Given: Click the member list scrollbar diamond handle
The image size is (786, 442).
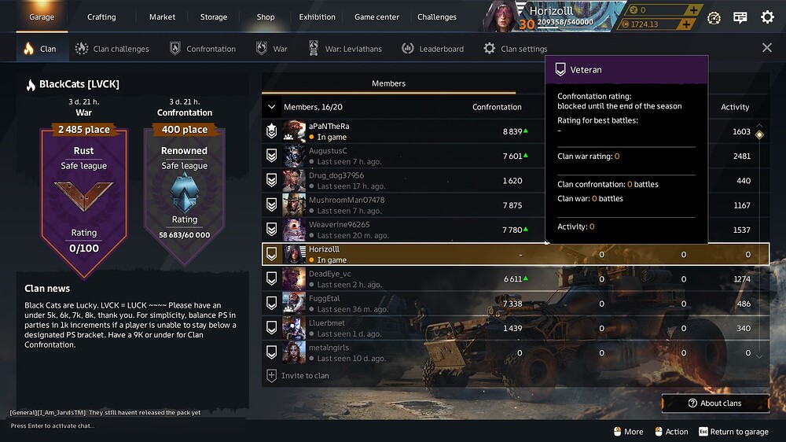Looking at the screenshot, I should tap(759, 134).
